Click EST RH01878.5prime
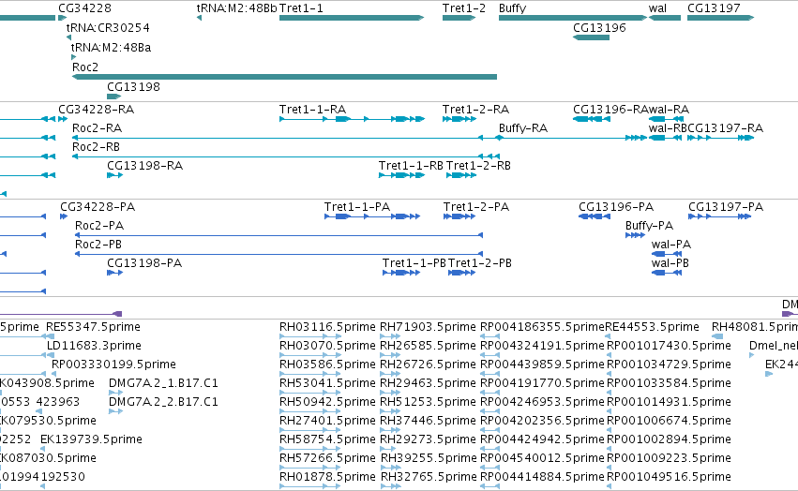The height and width of the screenshot is (491, 798). tap(327, 477)
